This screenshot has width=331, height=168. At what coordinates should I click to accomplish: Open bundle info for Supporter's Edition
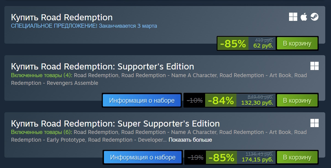pos(142,100)
